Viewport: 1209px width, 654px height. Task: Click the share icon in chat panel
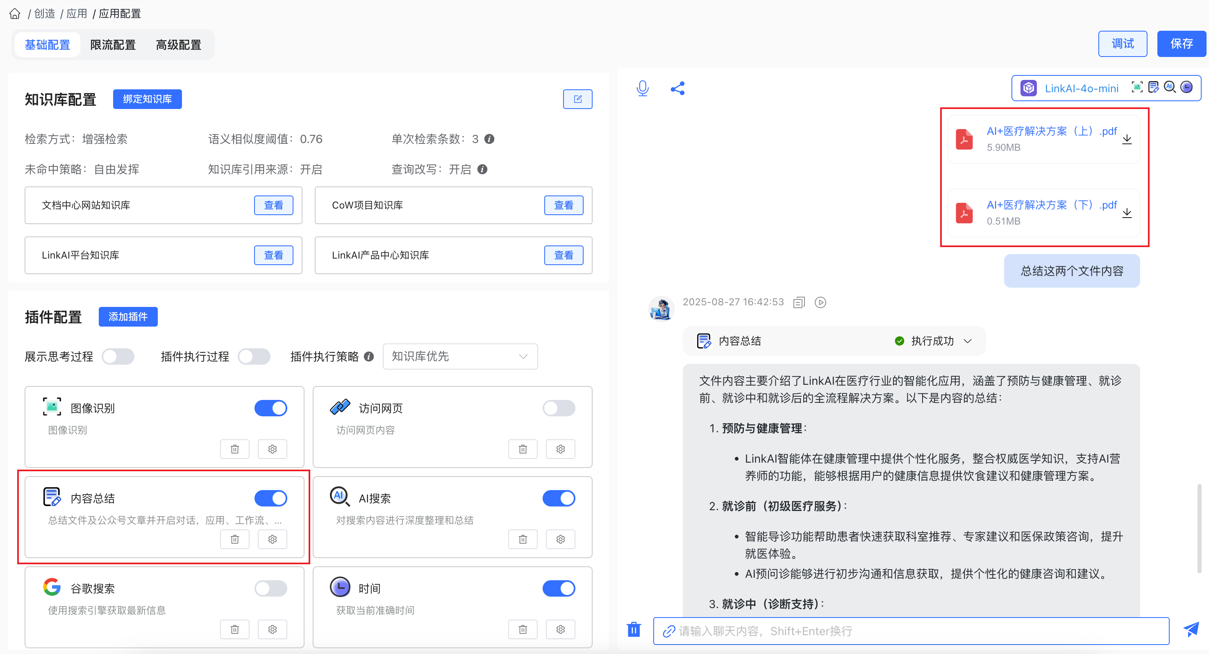[677, 88]
